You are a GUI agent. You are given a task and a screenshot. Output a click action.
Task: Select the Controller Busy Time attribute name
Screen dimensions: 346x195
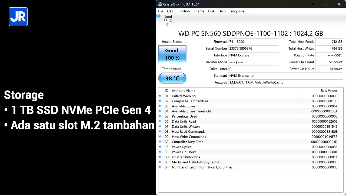[188, 142]
